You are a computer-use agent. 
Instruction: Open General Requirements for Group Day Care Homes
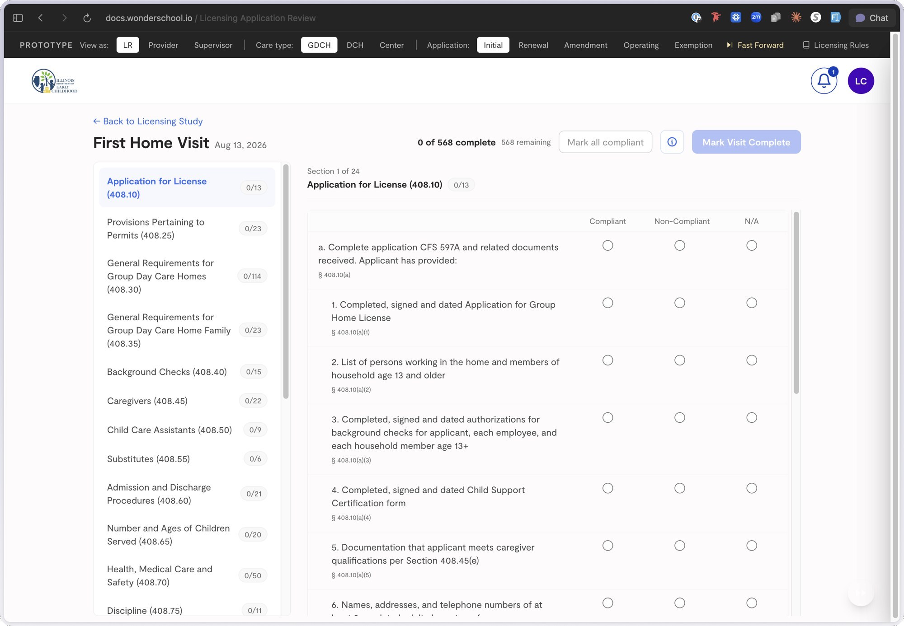[187, 276]
